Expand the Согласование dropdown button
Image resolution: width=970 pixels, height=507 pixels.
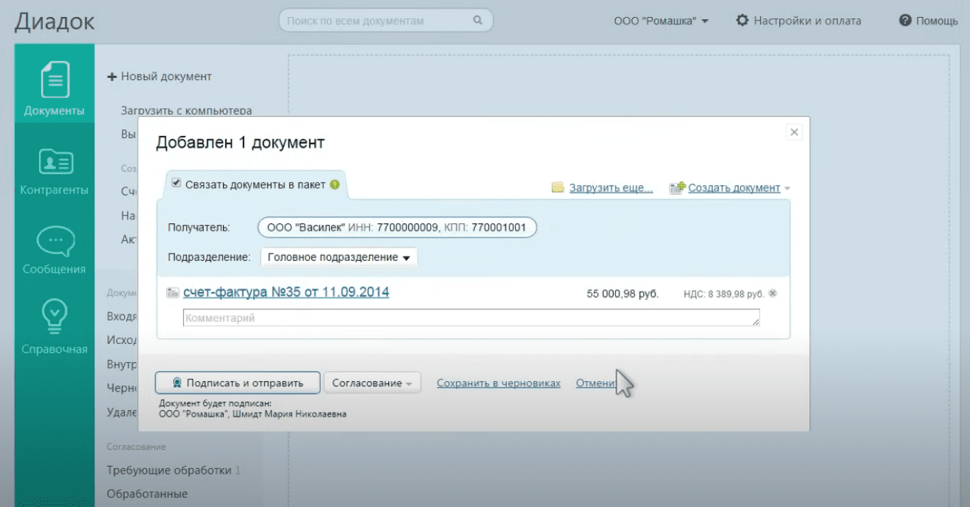pyautogui.click(x=372, y=383)
